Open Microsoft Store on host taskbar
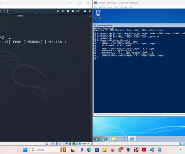Viewport: 185px width, 154px height. 97,150
